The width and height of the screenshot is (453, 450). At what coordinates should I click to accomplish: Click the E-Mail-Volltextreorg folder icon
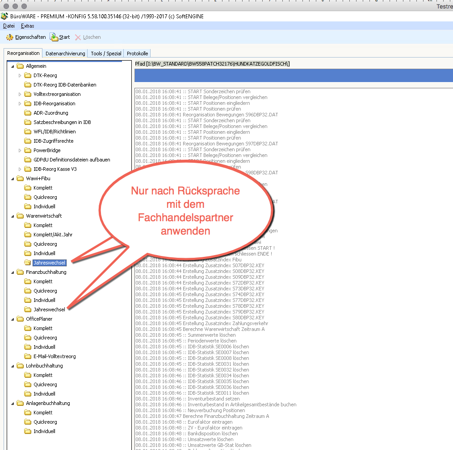(28, 356)
